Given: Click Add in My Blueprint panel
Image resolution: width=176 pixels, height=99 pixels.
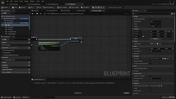Looking at the screenshot, I should coord(4,40).
